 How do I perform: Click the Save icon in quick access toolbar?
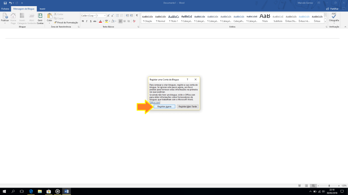click(5, 3)
